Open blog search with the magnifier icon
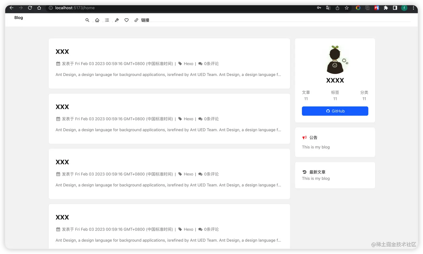 [x=87, y=20]
